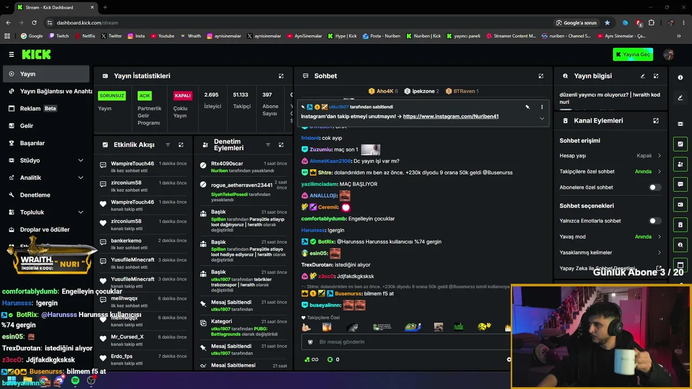This screenshot has height=389, width=692.
Task: Open chat settings gear below the message box
Action: pos(509,359)
